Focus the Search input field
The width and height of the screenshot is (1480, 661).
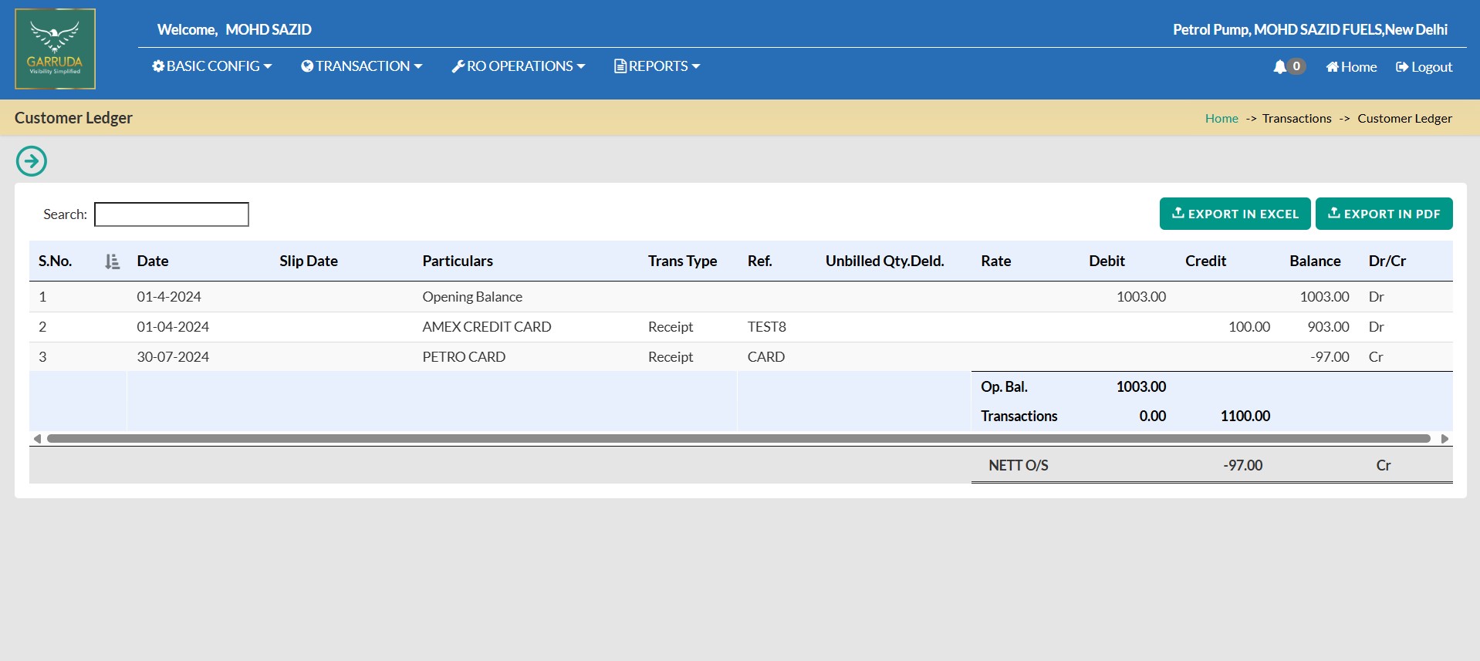click(x=171, y=214)
